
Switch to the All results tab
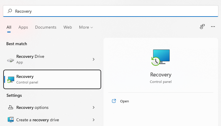pyautogui.click(x=9, y=27)
